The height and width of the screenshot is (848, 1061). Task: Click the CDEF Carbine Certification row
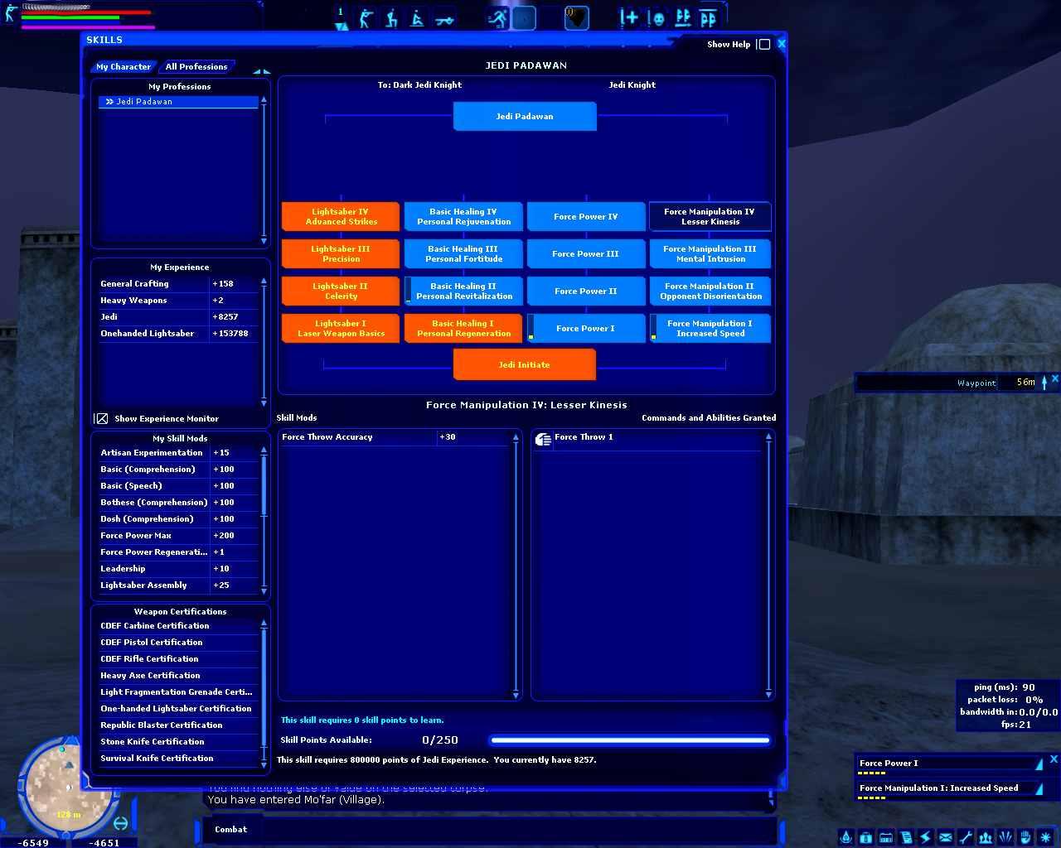179,626
